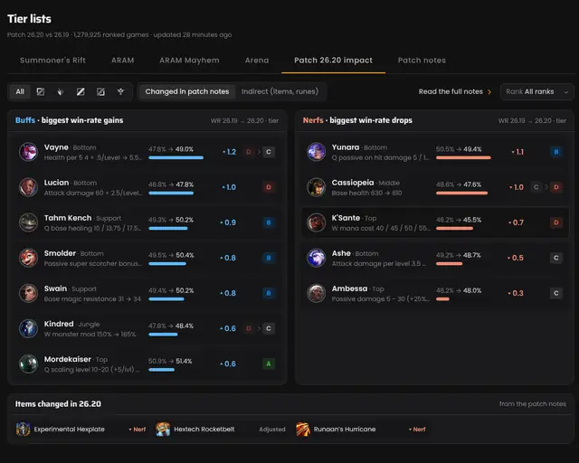The height and width of the screenshot is (463, 579).
Task: Click the Experimental Hexplate item icon
Action: (x=23, y=429)
